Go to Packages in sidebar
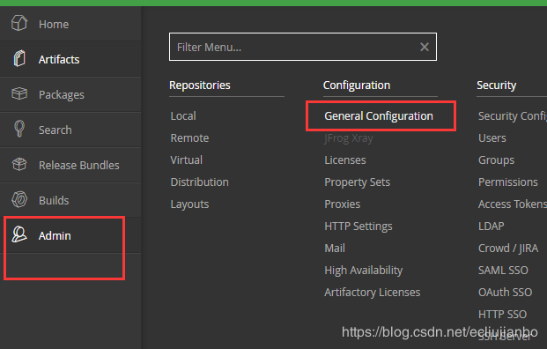Viewport: 547px width, 349px height. pyautogui.click(x=62, y=95)
